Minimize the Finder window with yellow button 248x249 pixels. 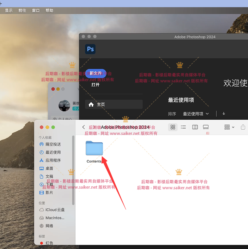pos(47,127)
